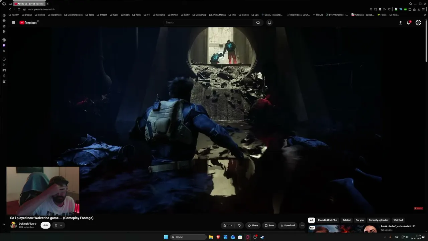Click the YouTube search input field
This screenshot has width=428, height=241.
pyautogui.click(x=209, y=22)
